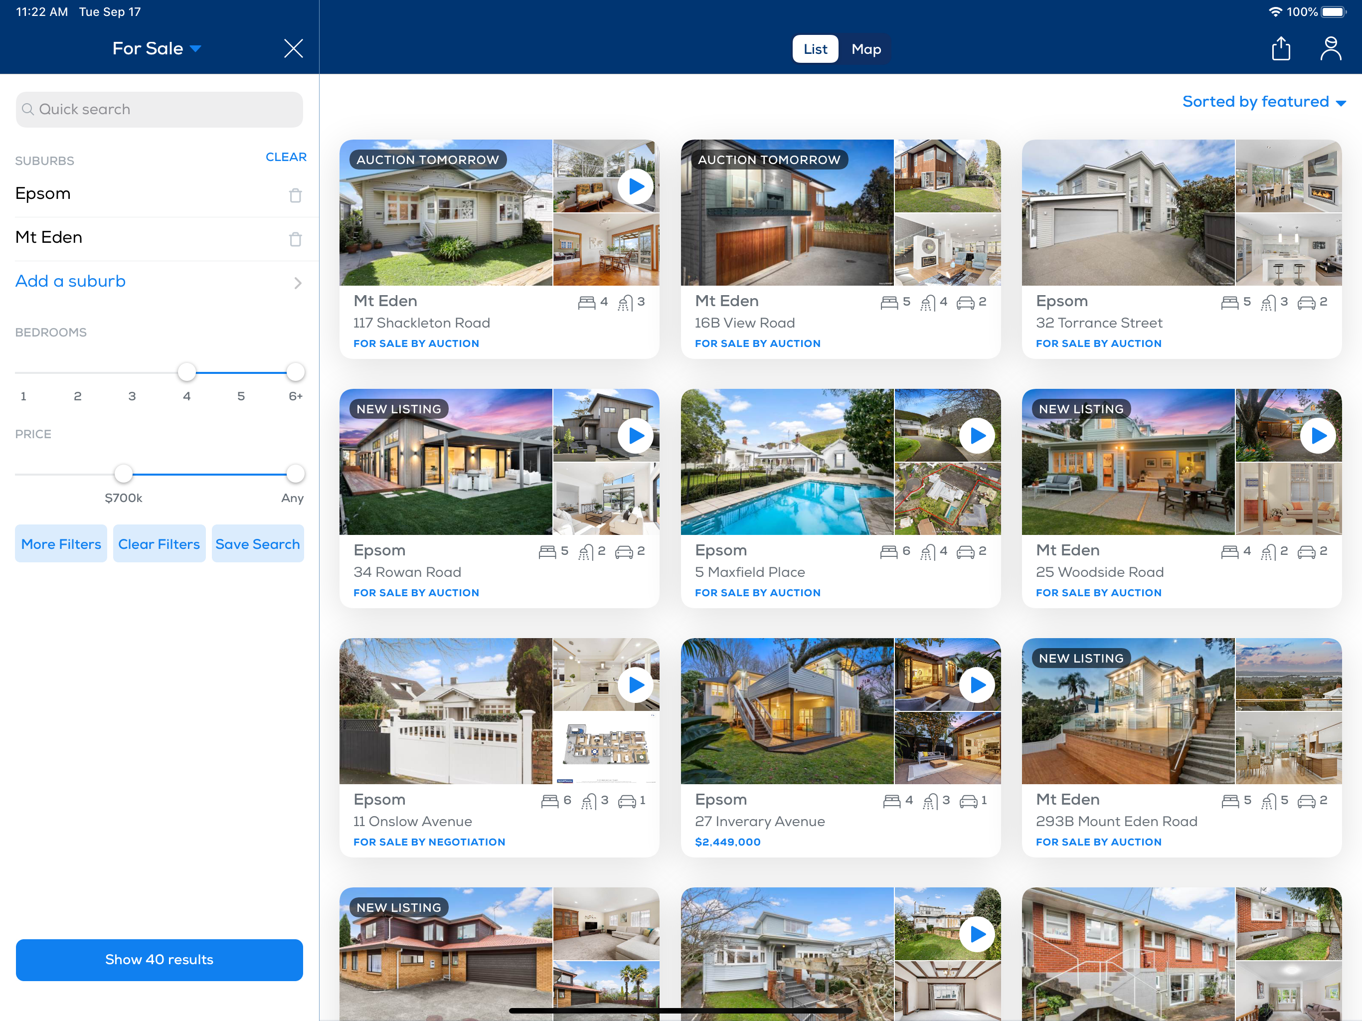Tap Show 40 results button

(x=160, y=959)
